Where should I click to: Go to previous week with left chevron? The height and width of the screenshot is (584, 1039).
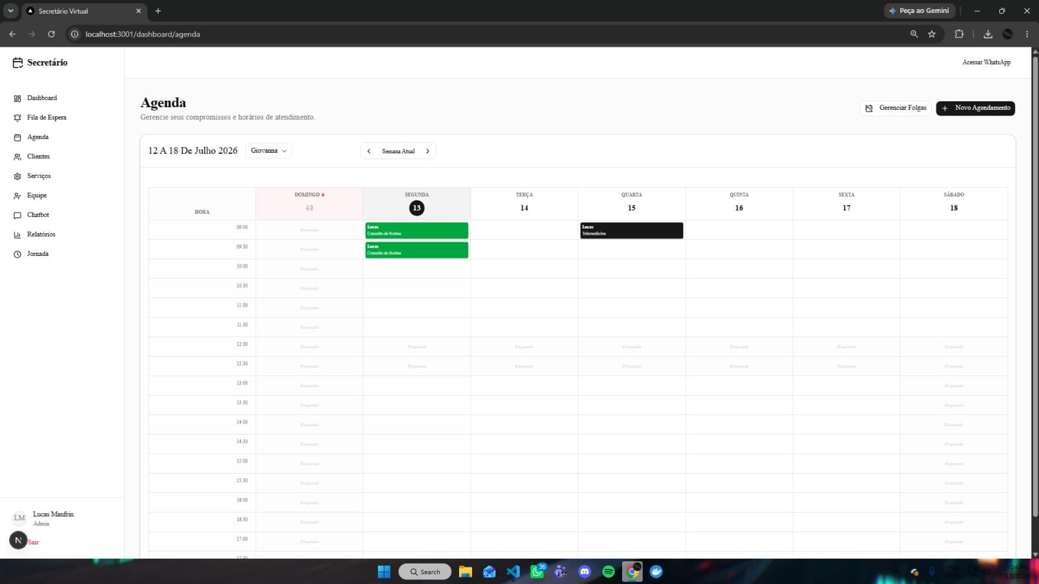[369, 151]
